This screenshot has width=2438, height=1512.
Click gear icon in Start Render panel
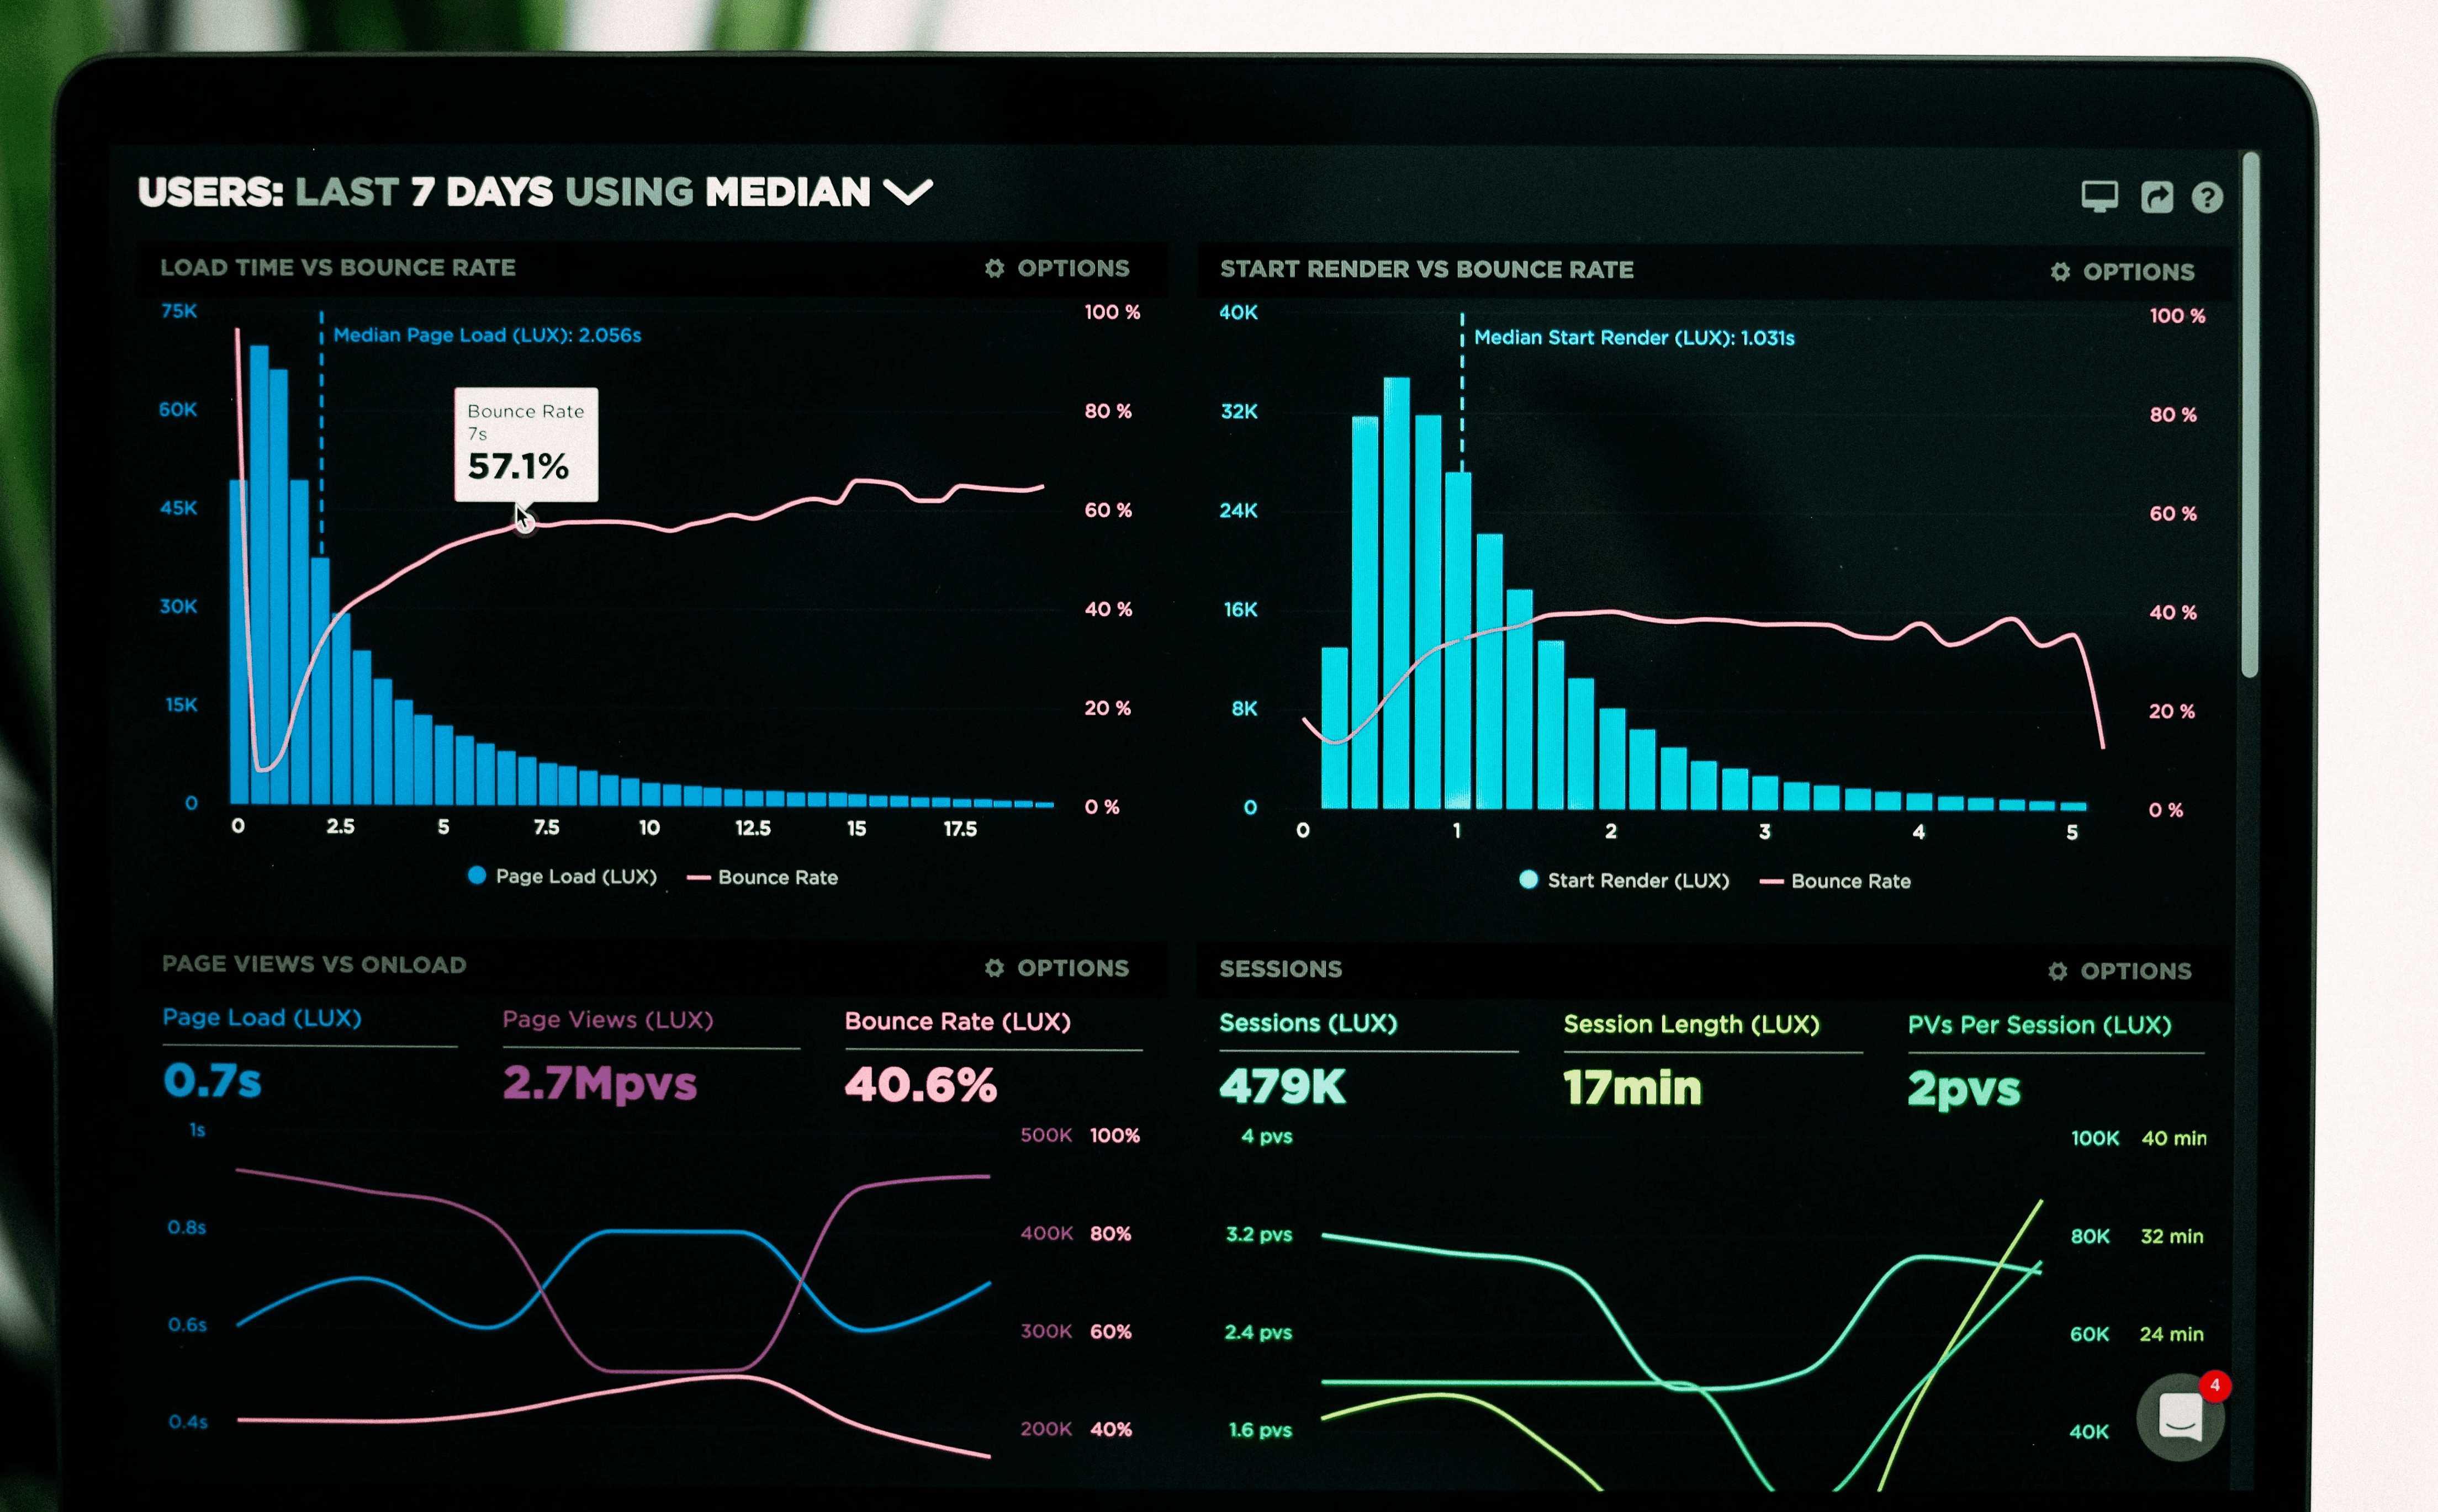point(2060,271)
